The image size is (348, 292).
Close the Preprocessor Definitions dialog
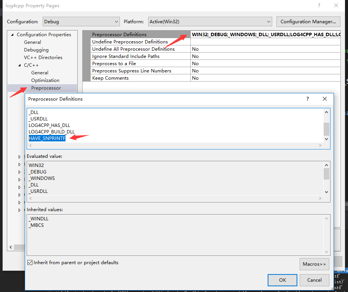point(325,99)
